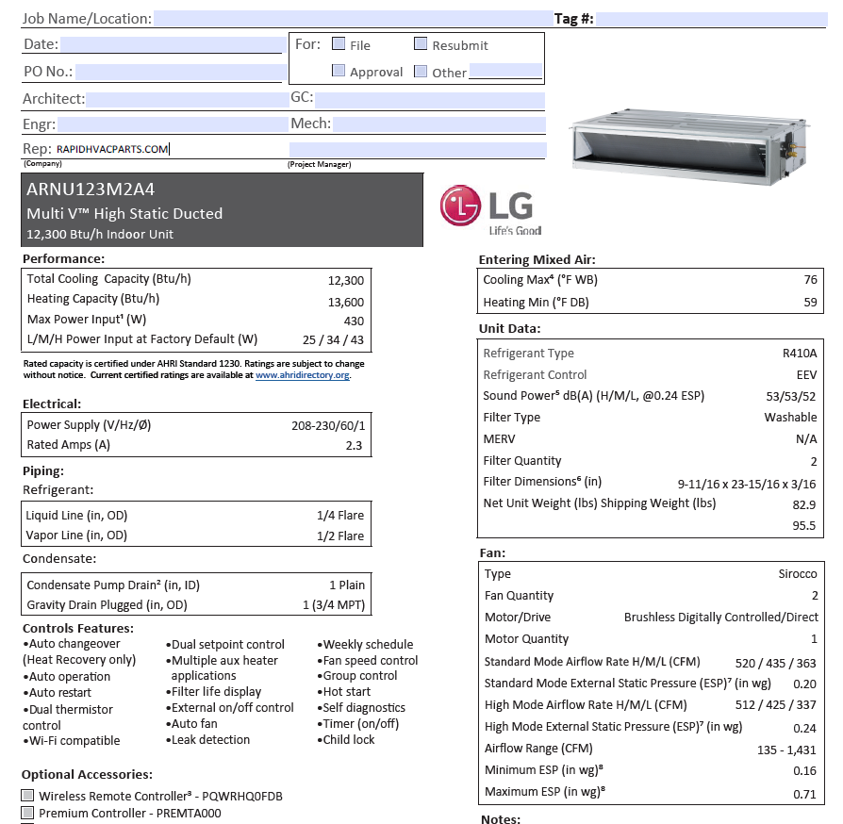Check the File checkbox
The image size is (843, 824).
(x=339, y=43)
